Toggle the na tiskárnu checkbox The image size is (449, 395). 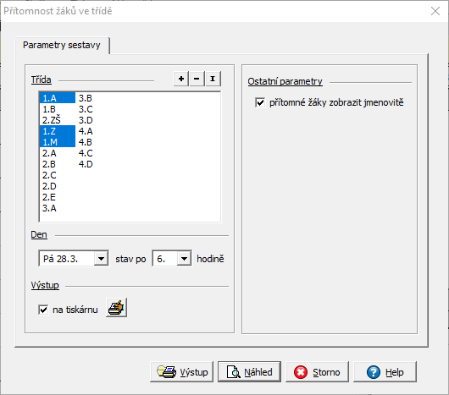click(x=43, y=310)
